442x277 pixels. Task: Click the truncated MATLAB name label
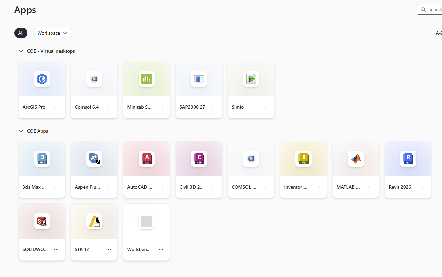pos(348,187)
